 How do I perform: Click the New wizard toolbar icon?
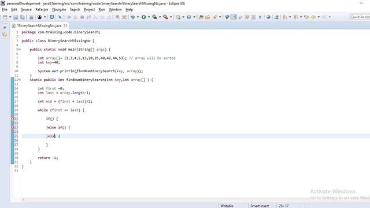click(x=5, y=17)
